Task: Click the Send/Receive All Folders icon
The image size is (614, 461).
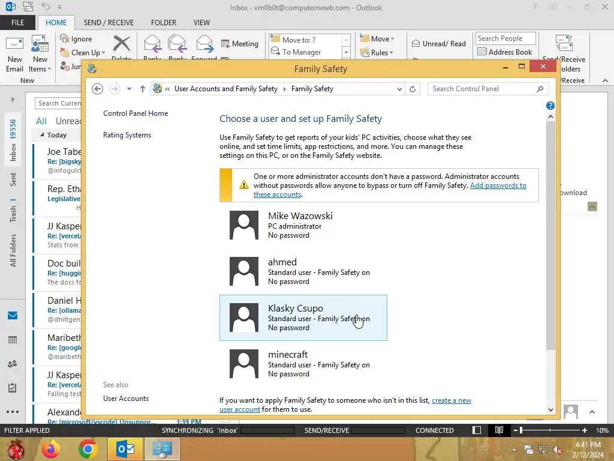Action: 564,43
